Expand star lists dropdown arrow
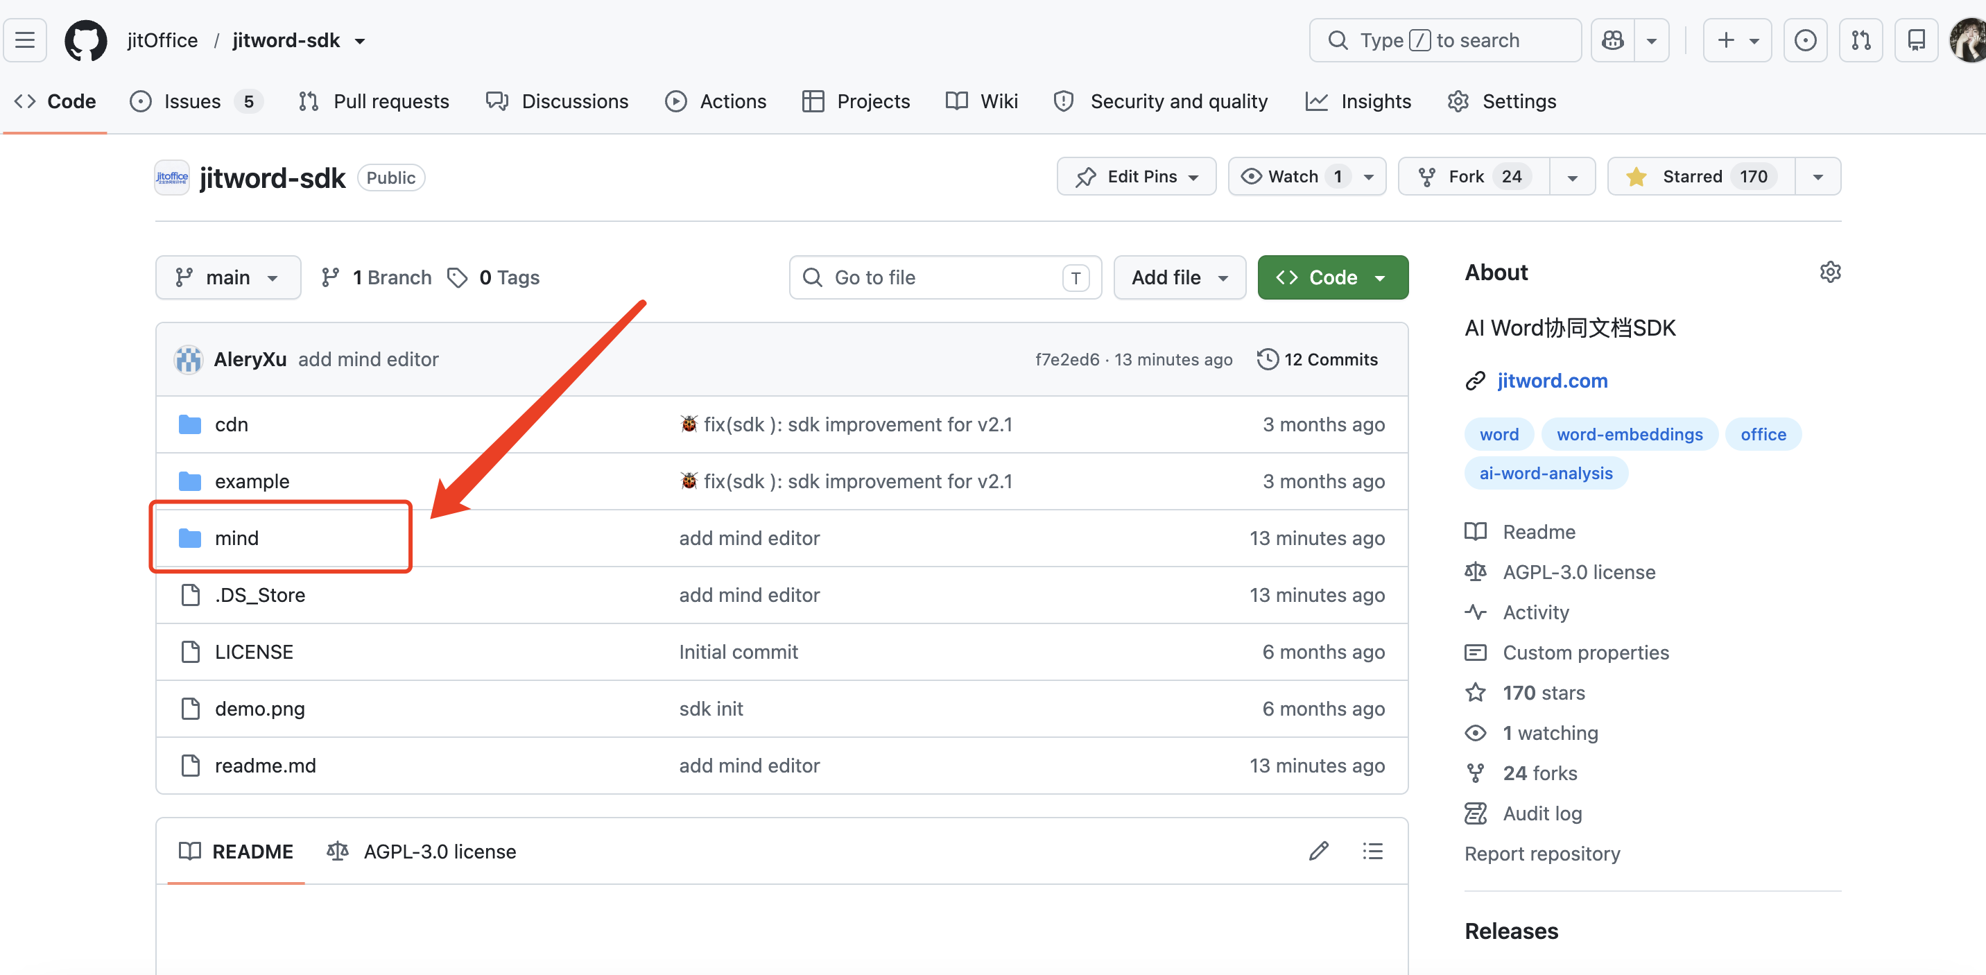Viewport: 1986px width, 975px height. click(x=1818, y=177)
